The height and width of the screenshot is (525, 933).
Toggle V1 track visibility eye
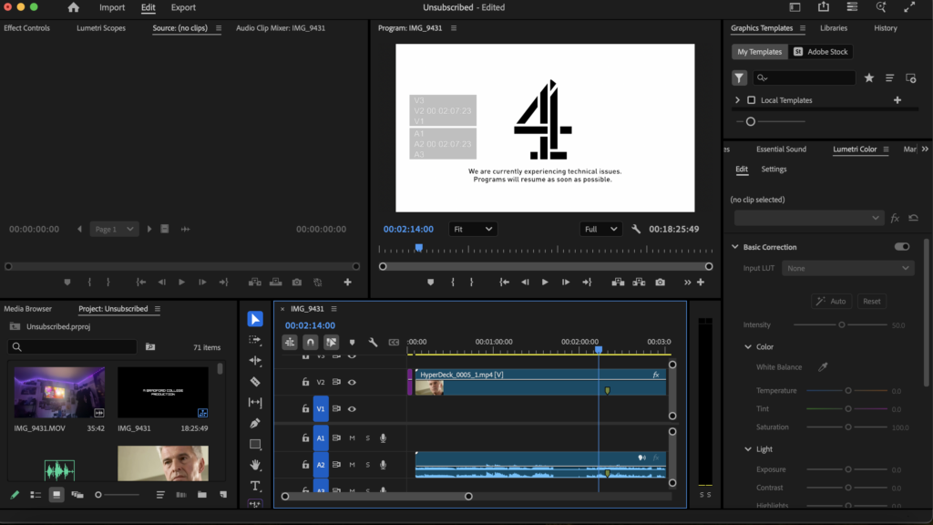[353, 409]
